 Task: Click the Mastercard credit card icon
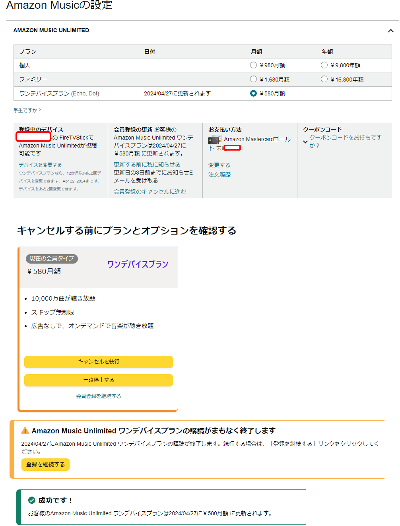[215, 140]
